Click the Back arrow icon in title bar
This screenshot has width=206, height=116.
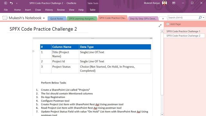[x=5, y=3]
